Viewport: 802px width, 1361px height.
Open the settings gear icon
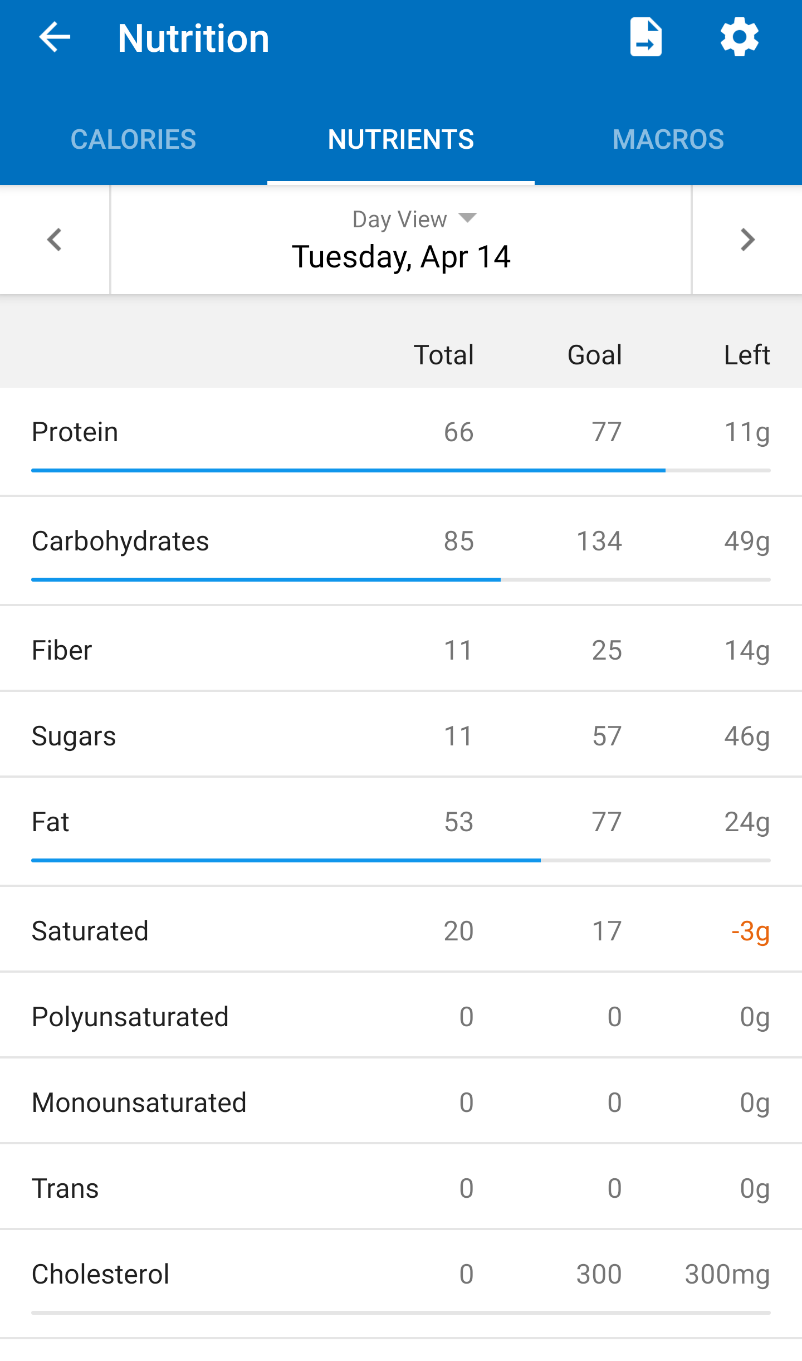coord(739,38)
